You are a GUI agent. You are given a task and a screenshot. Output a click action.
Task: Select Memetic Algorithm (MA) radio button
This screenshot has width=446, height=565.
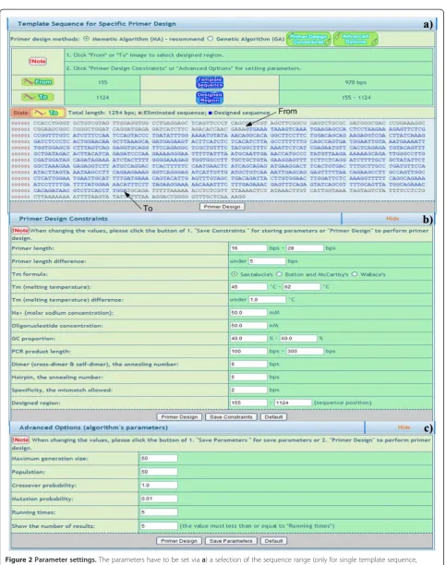point(86,39)
